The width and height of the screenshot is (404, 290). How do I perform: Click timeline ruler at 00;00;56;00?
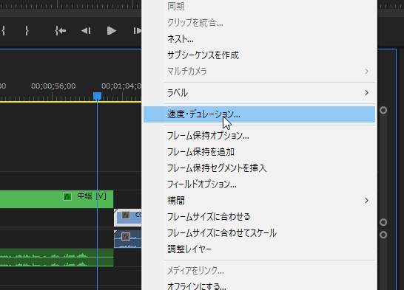(x=53, y=86)
